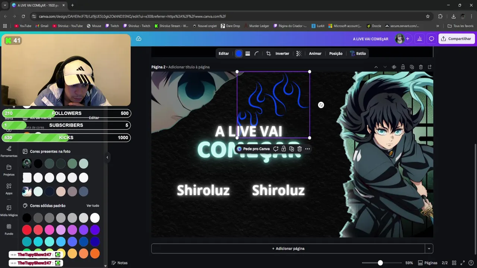
Task: Open the Animar option
Action: (315, 54)
